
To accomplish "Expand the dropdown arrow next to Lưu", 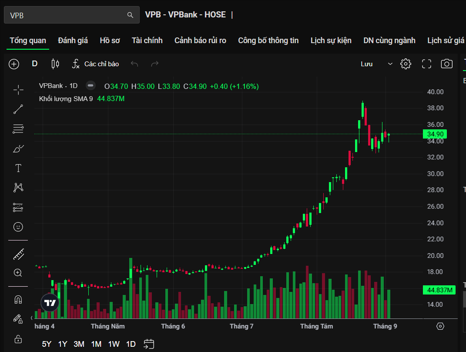I will click(390, 64).
